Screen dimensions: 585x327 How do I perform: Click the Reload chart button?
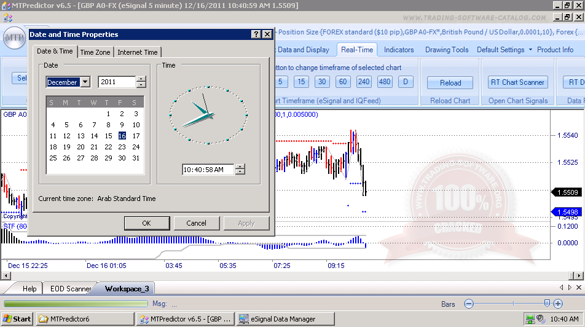pos(450,82)
